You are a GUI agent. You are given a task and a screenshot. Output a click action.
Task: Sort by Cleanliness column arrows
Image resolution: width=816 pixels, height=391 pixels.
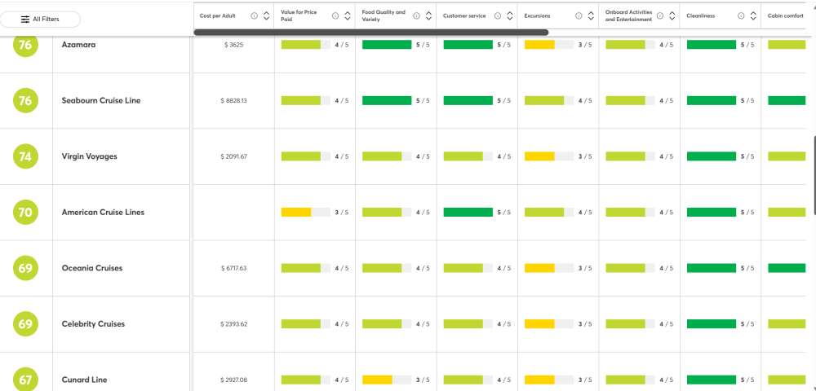[753, 16]
